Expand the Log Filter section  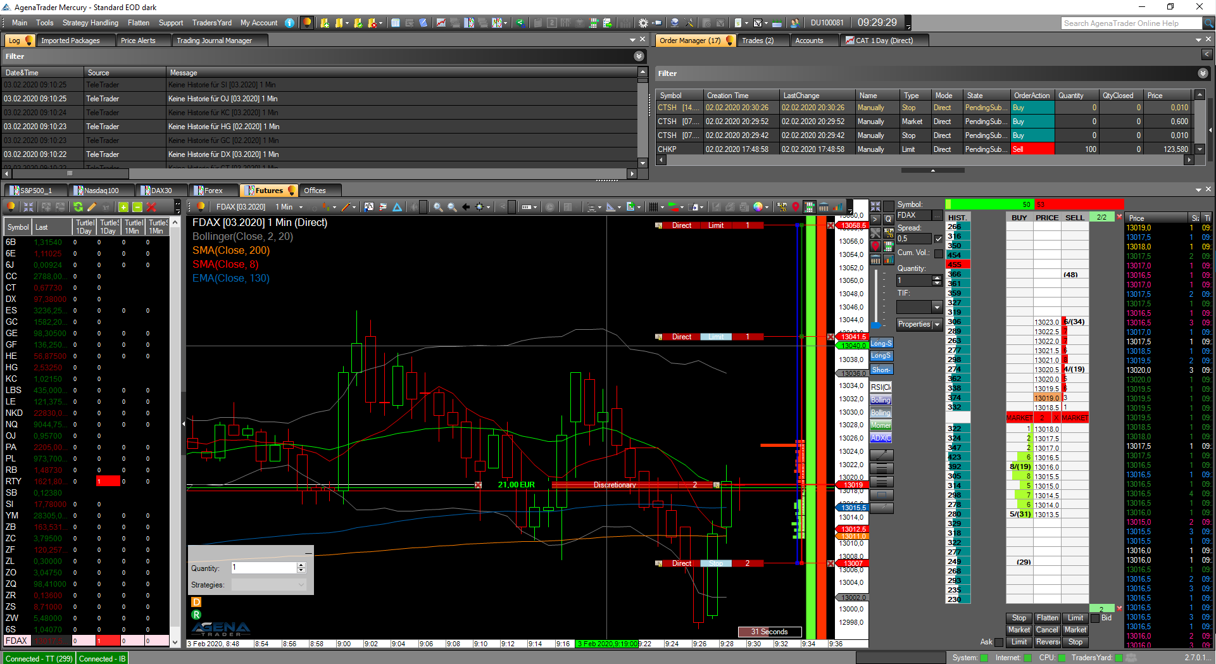coord(639,56)
